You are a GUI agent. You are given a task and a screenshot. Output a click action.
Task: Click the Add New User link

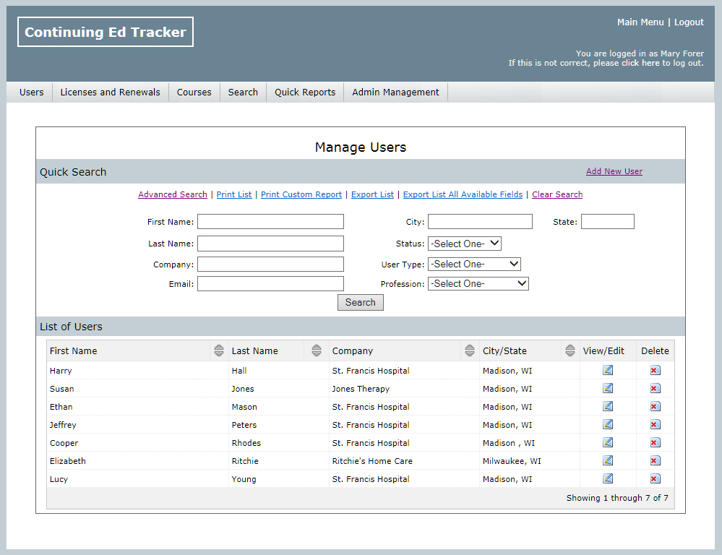[614, 171]
